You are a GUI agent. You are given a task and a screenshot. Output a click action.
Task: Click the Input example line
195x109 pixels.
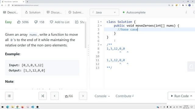point(26,65)
